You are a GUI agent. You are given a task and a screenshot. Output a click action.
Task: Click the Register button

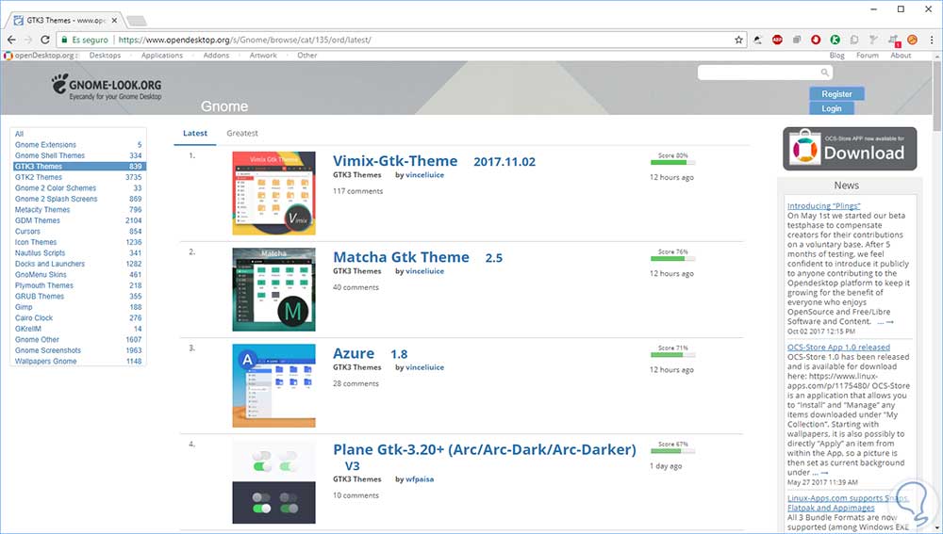[836, 93]
